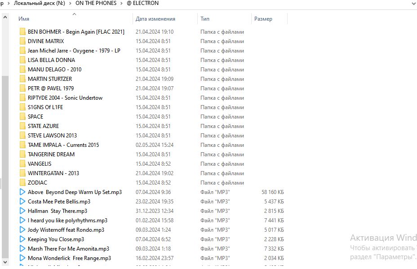Click the TANGERINE DREAM folder icon
The height and width of the screenshot is (269, 417).
click(22, 154)
